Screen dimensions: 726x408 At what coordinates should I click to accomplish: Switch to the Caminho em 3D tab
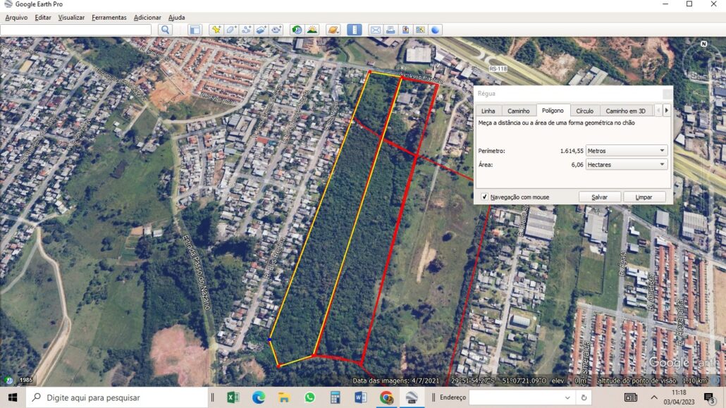click(625, 111)
